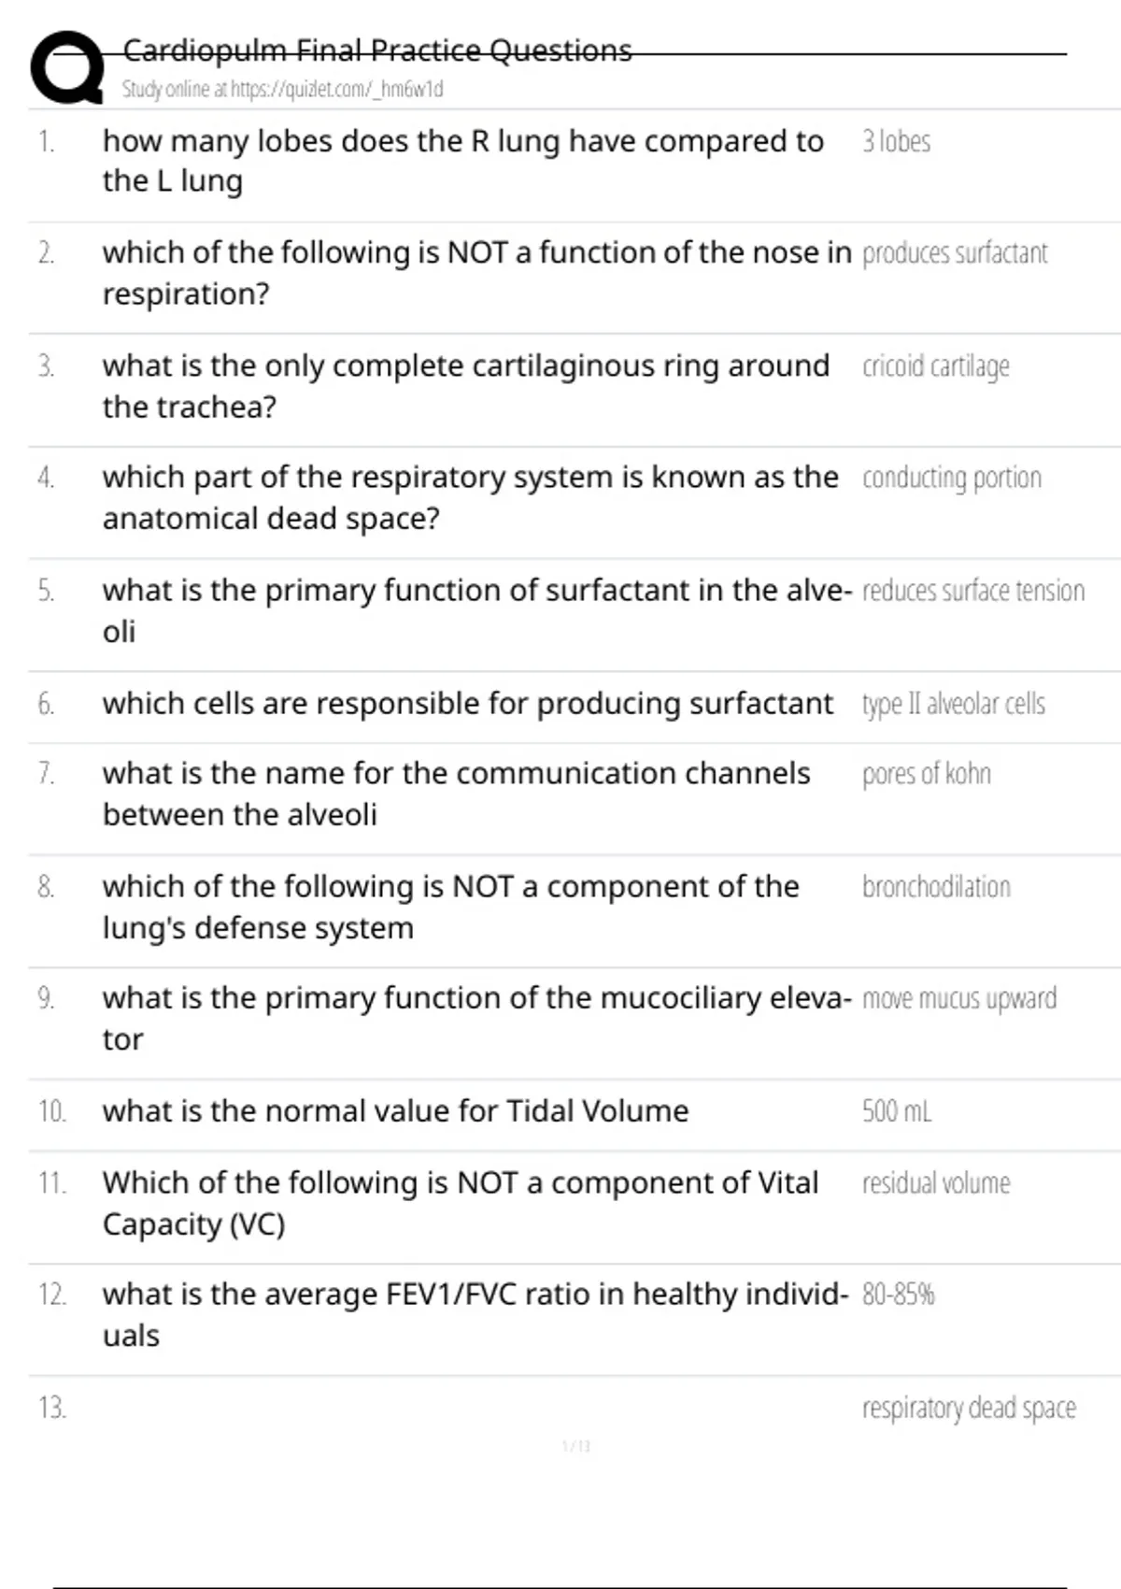Select the 'residual volume' answer
1121x1589 pixels.
click(x=935, y=1183)
